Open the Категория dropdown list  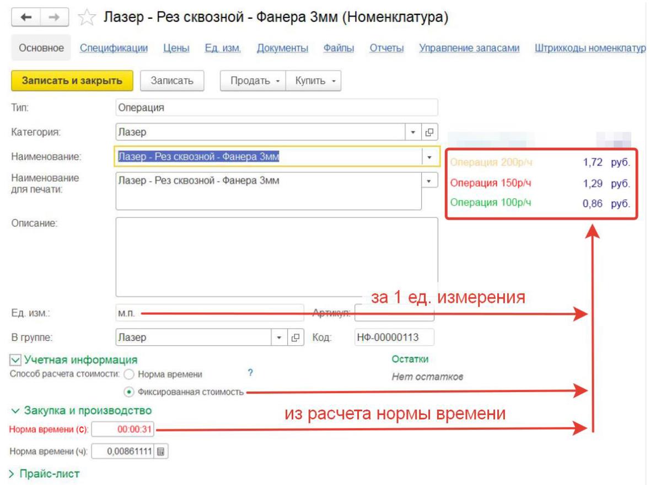413,132
